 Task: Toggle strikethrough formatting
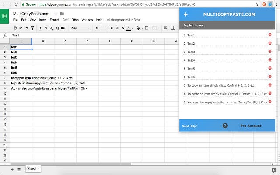(x=123, y=28)
